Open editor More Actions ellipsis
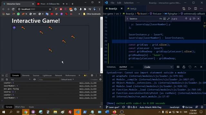 pos(201,9)
